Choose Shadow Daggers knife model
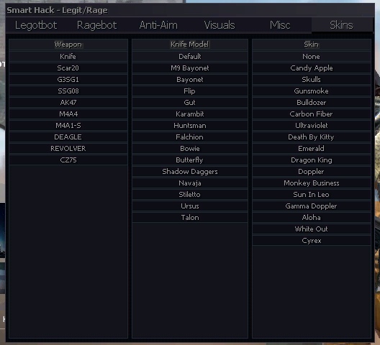Image resolution: width=380 pixels, height=345 pixels. [x=190, y=171]
